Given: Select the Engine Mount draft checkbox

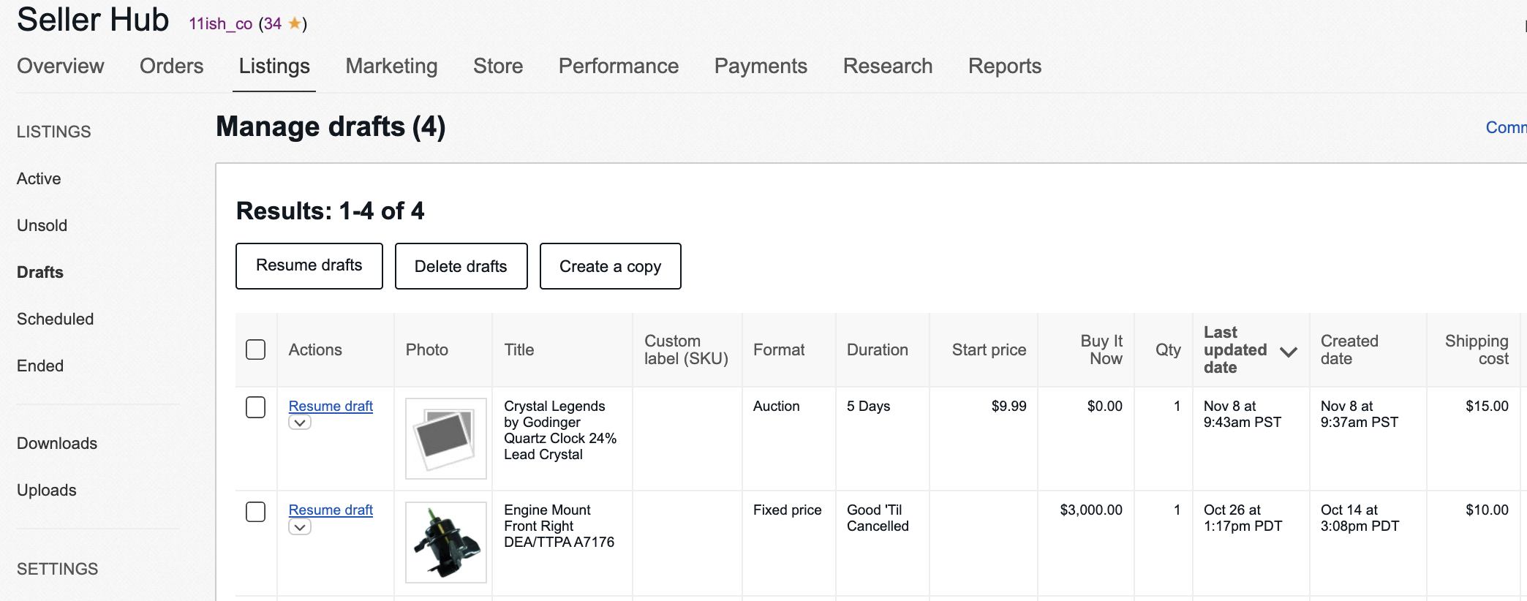Looking at the screenshot, I should [x=256, y=511].
